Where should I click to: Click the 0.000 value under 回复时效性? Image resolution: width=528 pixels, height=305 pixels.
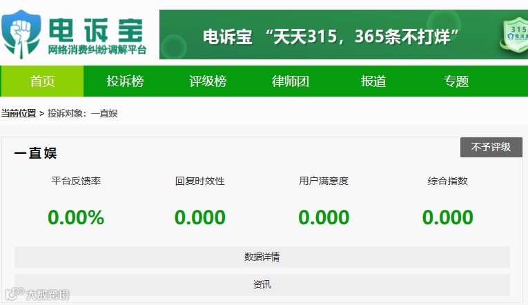tap(199, 217)
